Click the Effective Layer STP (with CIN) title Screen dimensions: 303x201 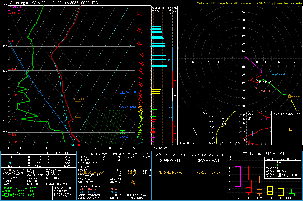pos(265,154)
